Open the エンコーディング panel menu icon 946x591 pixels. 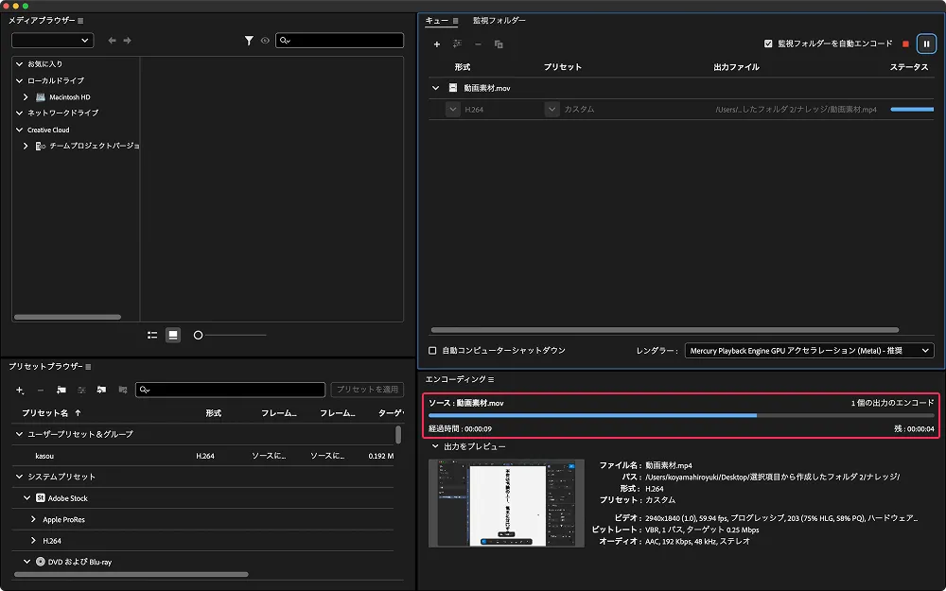pos(491,379)
